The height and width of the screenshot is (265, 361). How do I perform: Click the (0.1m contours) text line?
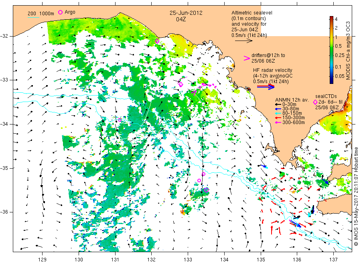[249, 18]
